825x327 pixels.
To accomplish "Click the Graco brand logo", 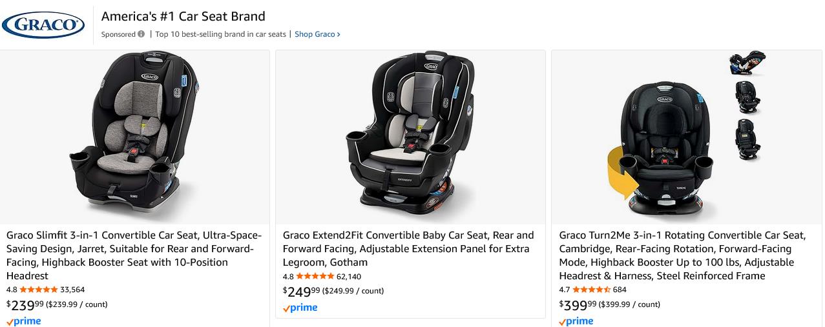I will pos(43,25).
